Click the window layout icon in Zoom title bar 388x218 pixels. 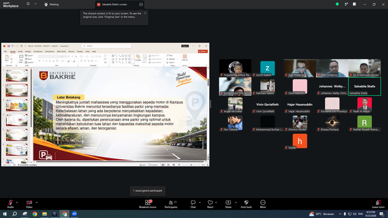[354, 4]
